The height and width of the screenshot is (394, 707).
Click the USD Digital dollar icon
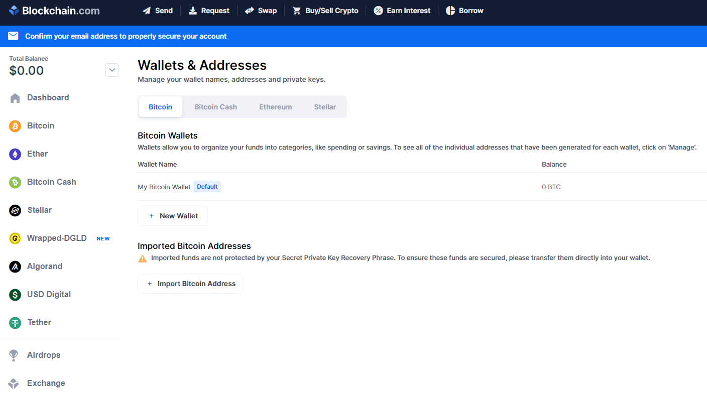[15, 295]
